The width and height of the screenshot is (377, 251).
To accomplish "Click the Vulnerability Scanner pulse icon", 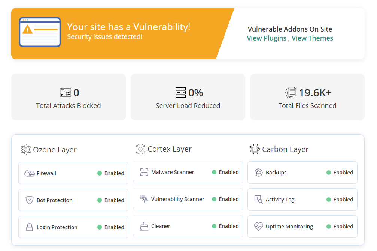I will (144, 199).
